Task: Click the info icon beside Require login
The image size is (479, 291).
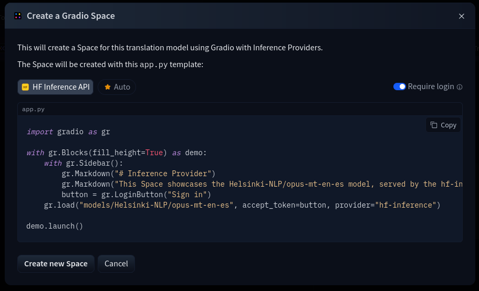Action: pos(460,87)
